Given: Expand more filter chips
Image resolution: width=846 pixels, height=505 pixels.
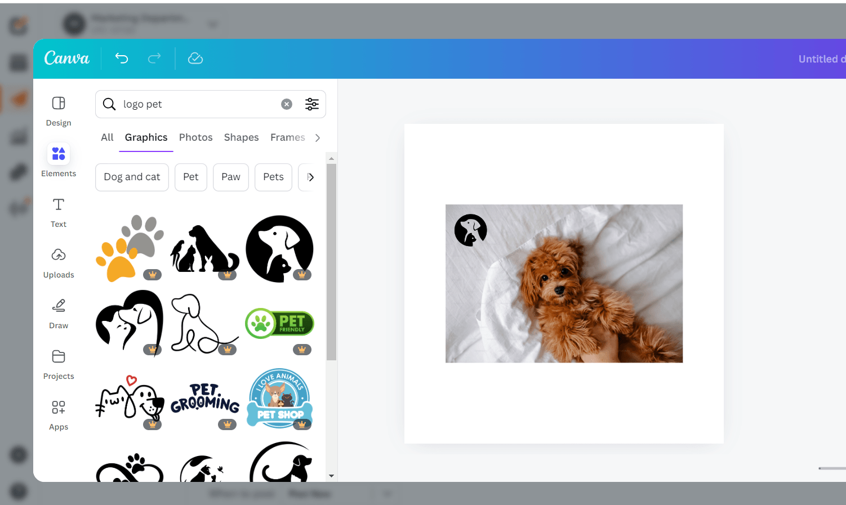Looking at the screenshot, I should [310, 177].
